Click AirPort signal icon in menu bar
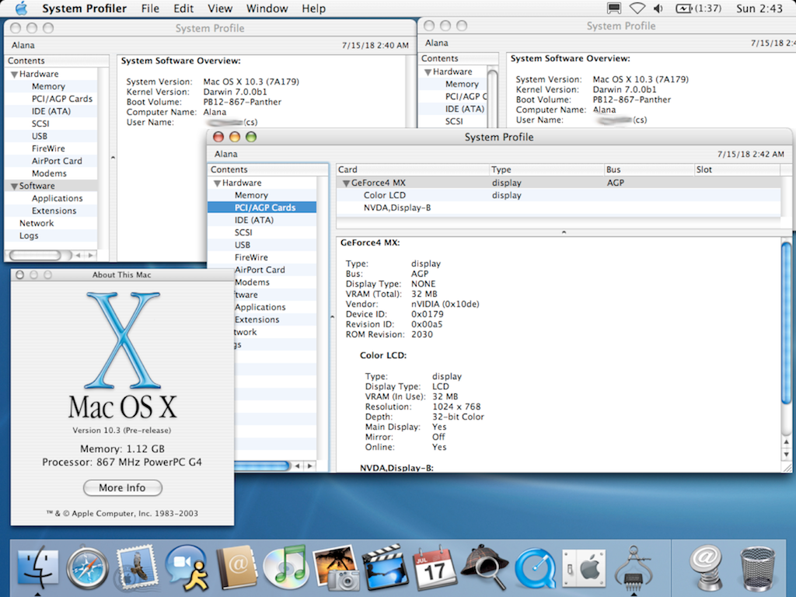 click(x=637, y=8)
